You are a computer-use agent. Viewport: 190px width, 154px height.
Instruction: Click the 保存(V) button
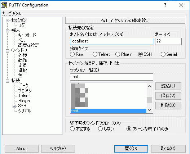click(168, 96)
